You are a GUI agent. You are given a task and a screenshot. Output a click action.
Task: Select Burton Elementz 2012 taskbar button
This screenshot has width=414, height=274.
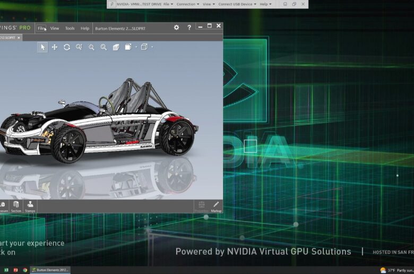point(50,270)
